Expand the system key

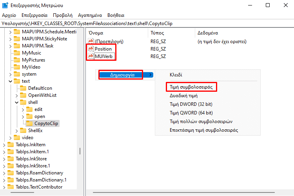(x=10, y=74)
